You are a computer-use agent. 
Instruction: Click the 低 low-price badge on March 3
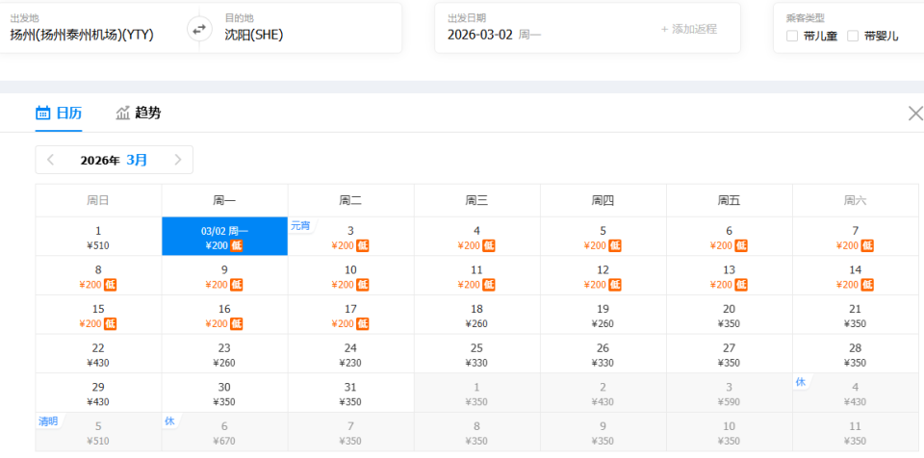pyautogui.click(x=363, y=245)
